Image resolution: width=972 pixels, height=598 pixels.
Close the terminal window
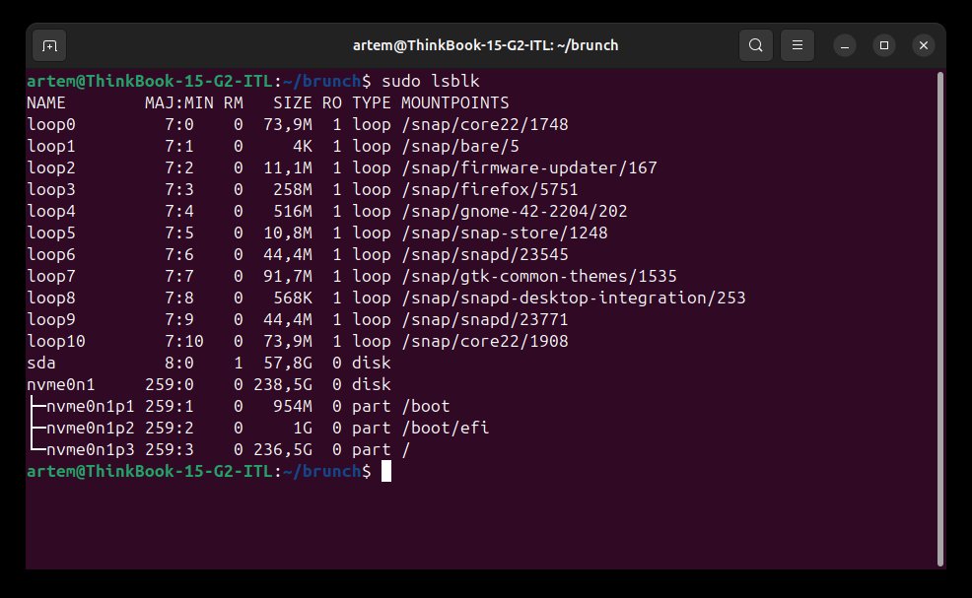point(923,45)
